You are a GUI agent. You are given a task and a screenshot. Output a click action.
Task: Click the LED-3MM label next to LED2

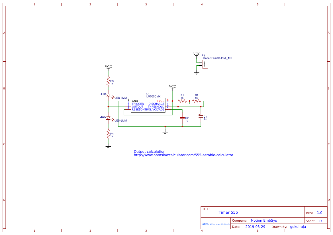coord(121,120)
